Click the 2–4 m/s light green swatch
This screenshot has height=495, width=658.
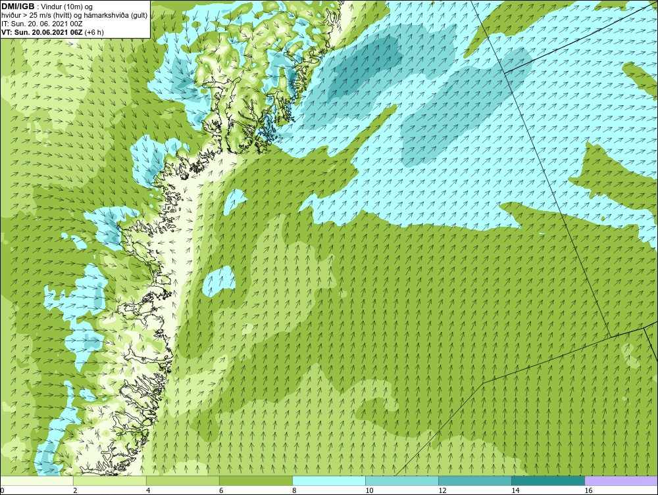(x=109, y=481)
